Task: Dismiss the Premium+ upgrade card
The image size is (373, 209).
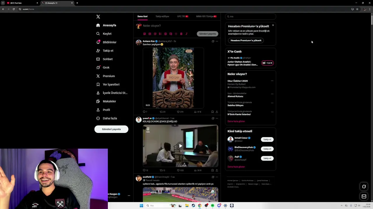Action: coord(273,25)
